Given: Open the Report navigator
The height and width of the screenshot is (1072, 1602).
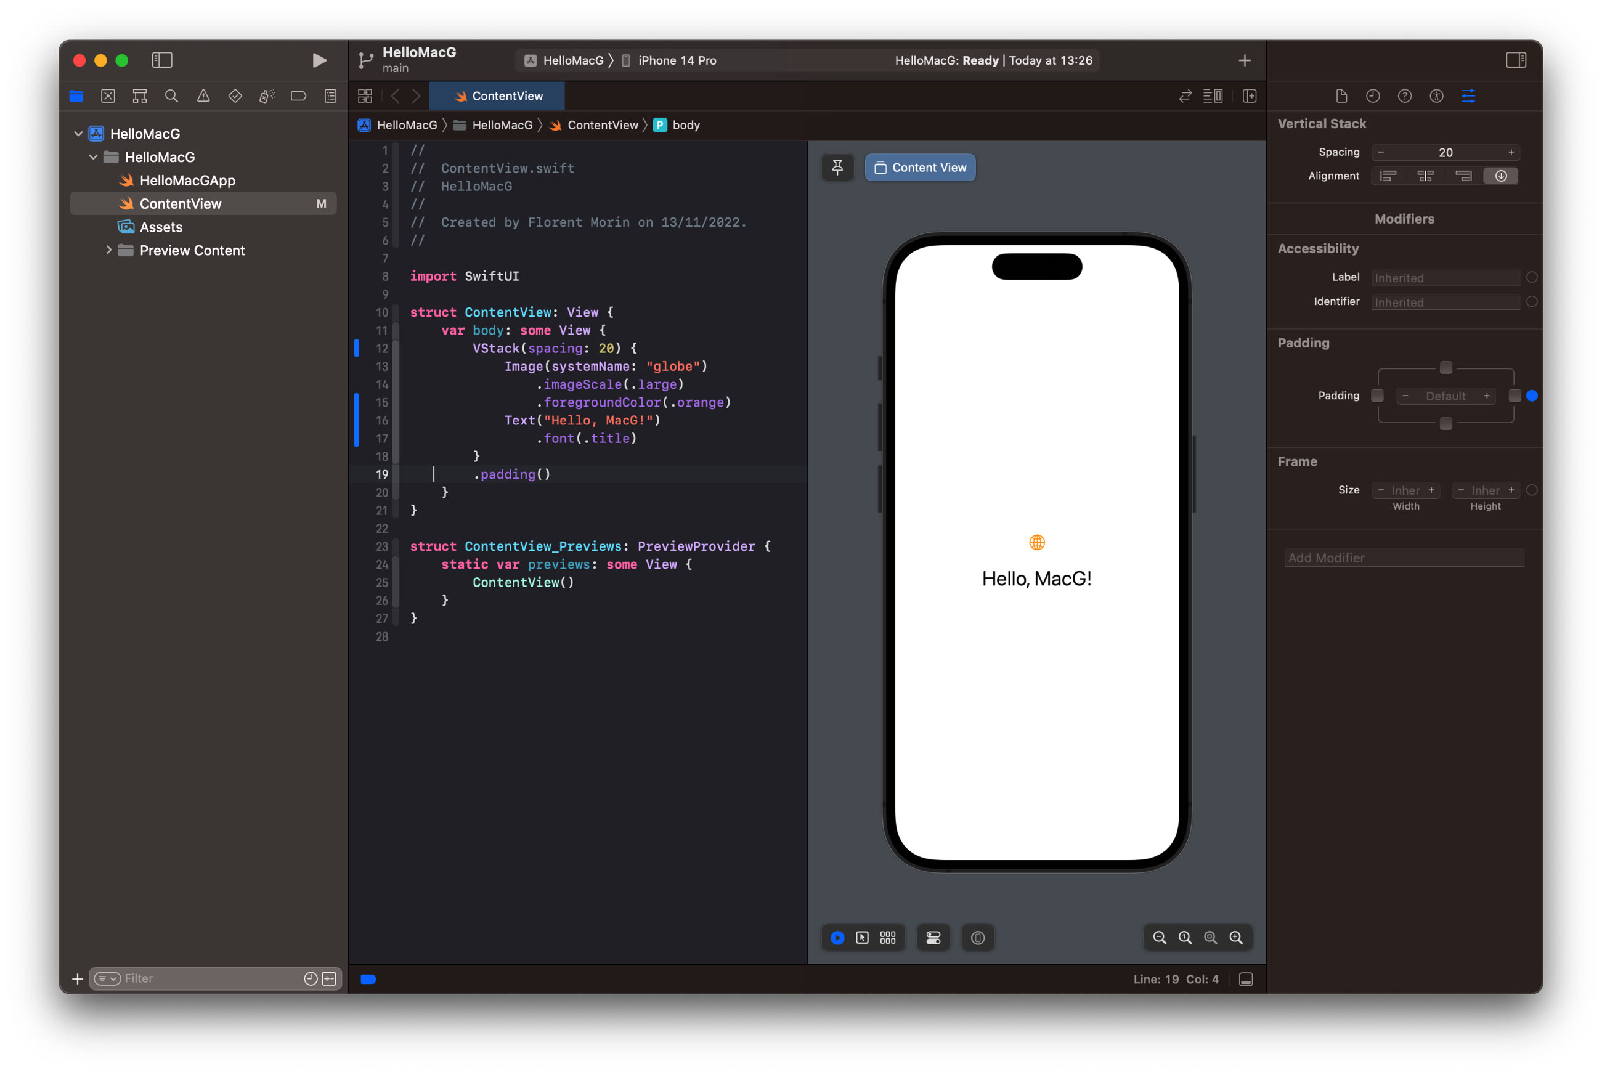Looking at the screenshot, I should click(330, 95).
